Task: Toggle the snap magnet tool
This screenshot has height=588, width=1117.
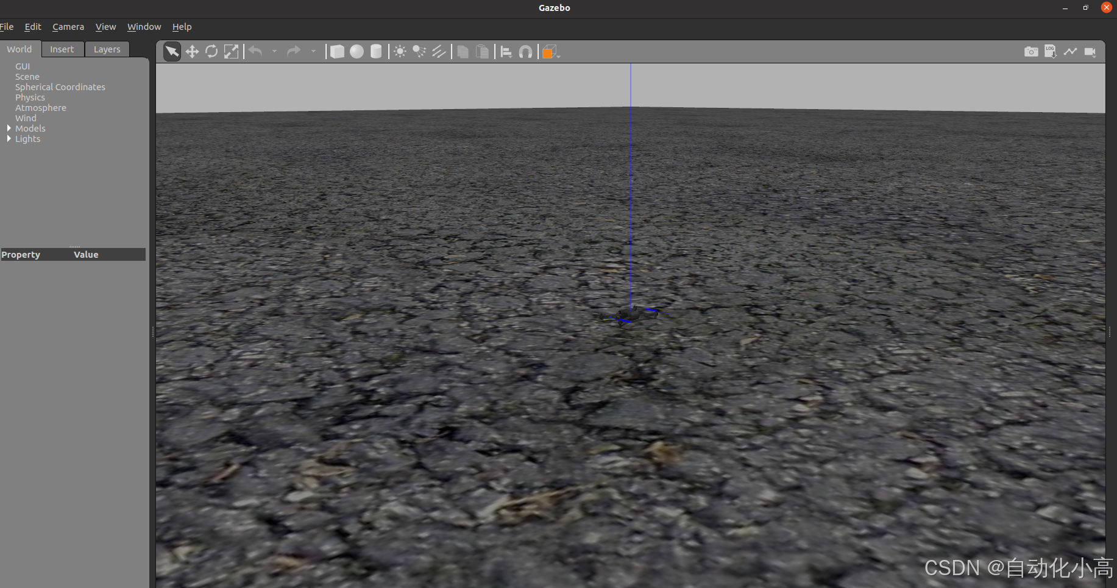Action: coord(525,52)
